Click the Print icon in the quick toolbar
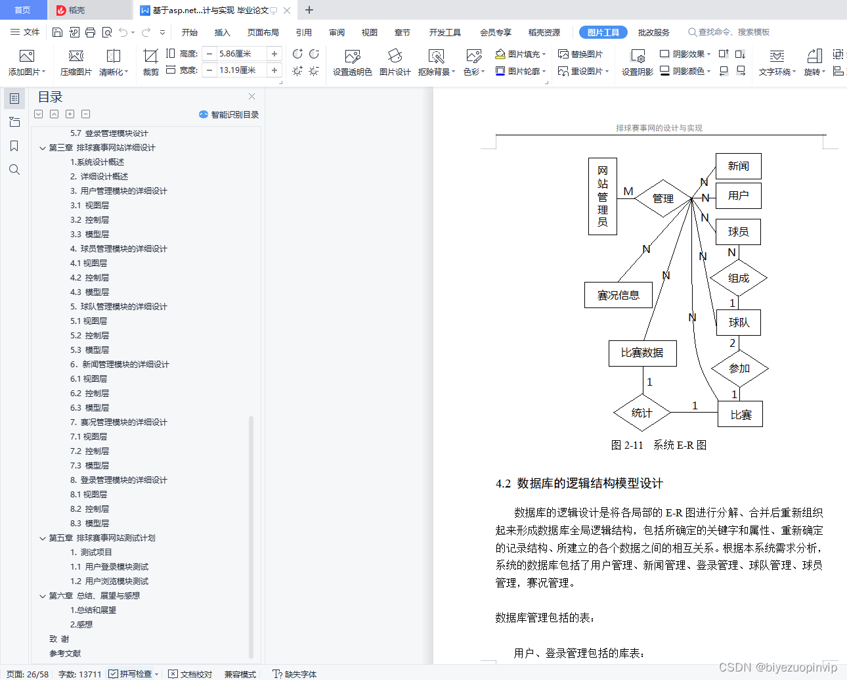Image resolution: width=847 pixels, height=680 pixels. (x=90, y=32)
